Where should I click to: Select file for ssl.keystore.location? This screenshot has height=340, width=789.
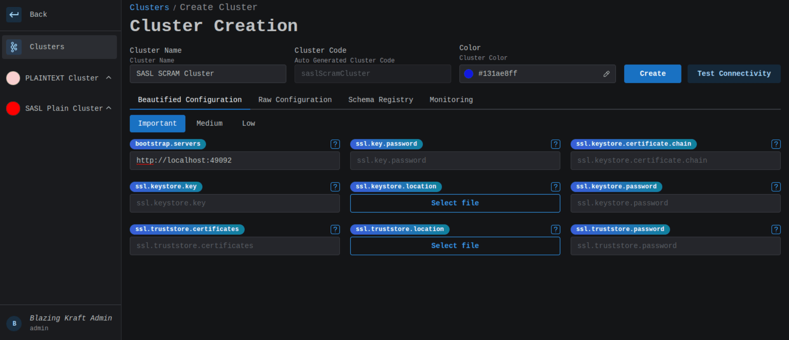click(455, 203)
